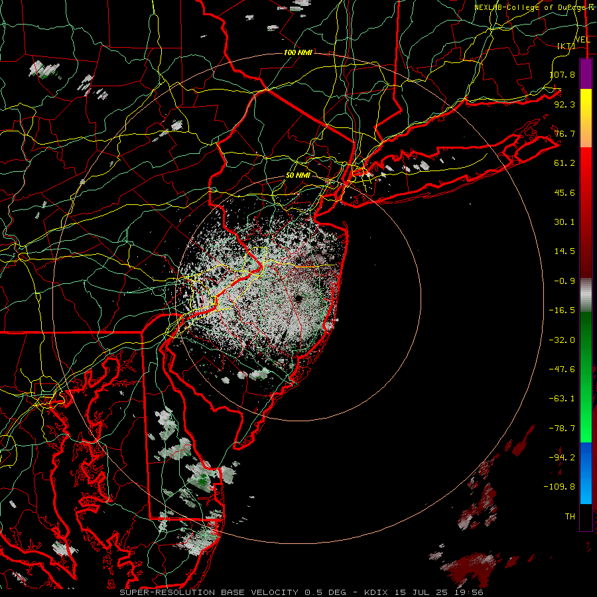
Task: Click the 45.6 velocity scale value
Action: click(x=564, y=192)
